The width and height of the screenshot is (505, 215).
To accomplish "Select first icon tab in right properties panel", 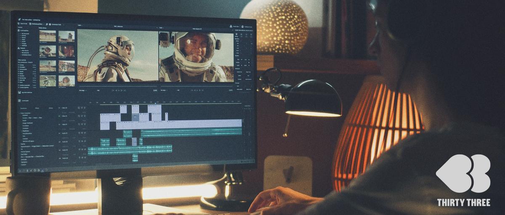I will pos(237,34).
